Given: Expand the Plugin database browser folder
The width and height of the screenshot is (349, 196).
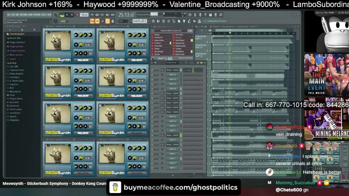Looking at the screenshot, I should click(17, 42).
